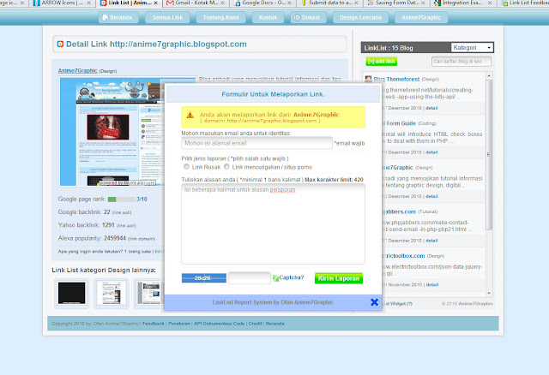The width and height of the screenshot is (549, 375).
Task: Click the captcha answer input field
Action: (x=250, y=278)
